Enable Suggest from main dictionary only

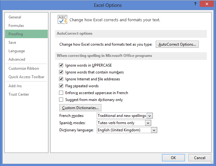[61, 100]
